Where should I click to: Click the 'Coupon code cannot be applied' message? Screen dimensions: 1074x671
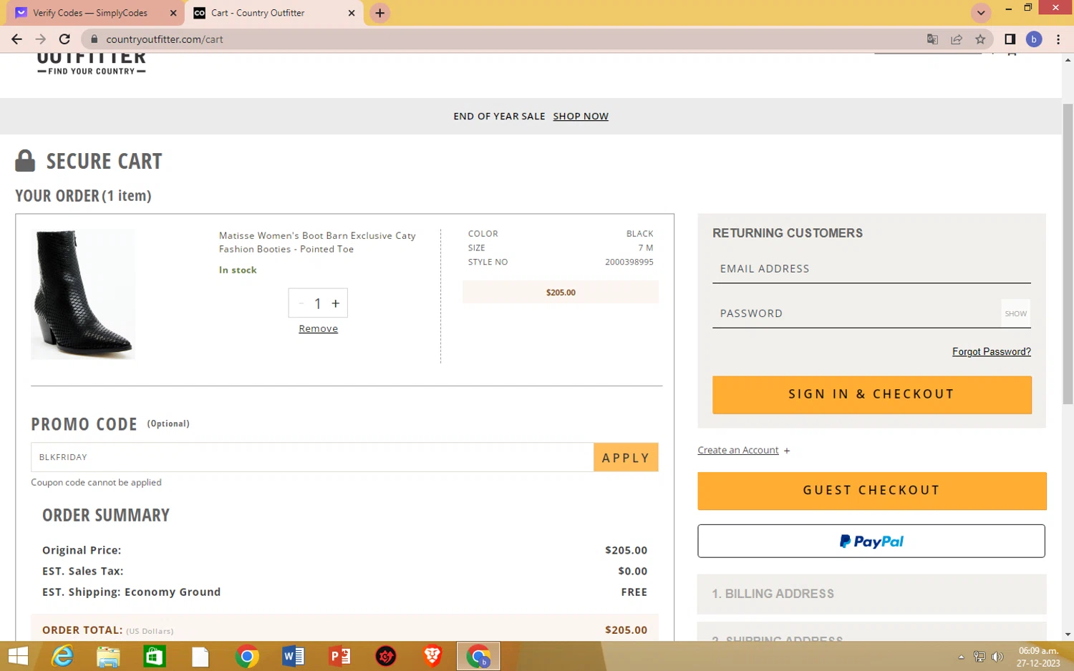click(x=96, y=482)
